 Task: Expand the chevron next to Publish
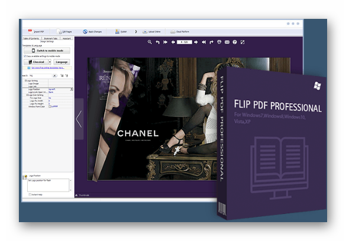click(x=136, y=31)
